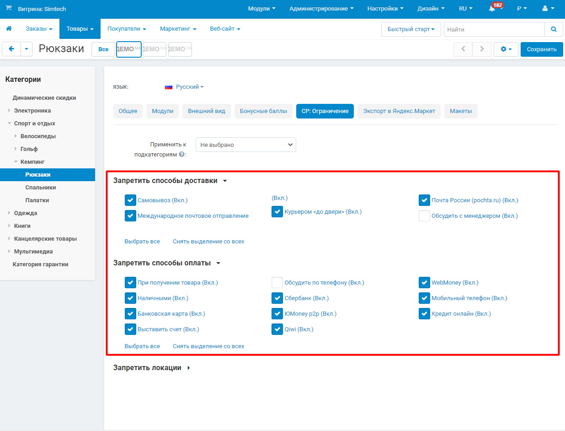Viewport: 565px width, 431px height.
Task: Click Снять выделение со всех under payment methods
Action: click(208, 346)
